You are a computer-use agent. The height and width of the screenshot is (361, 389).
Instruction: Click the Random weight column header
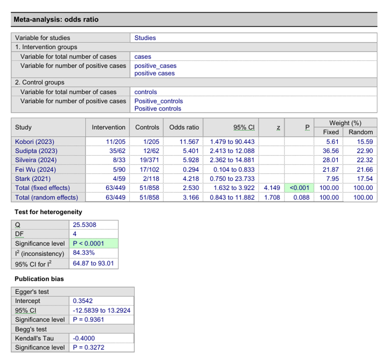(x=361, y=132)
